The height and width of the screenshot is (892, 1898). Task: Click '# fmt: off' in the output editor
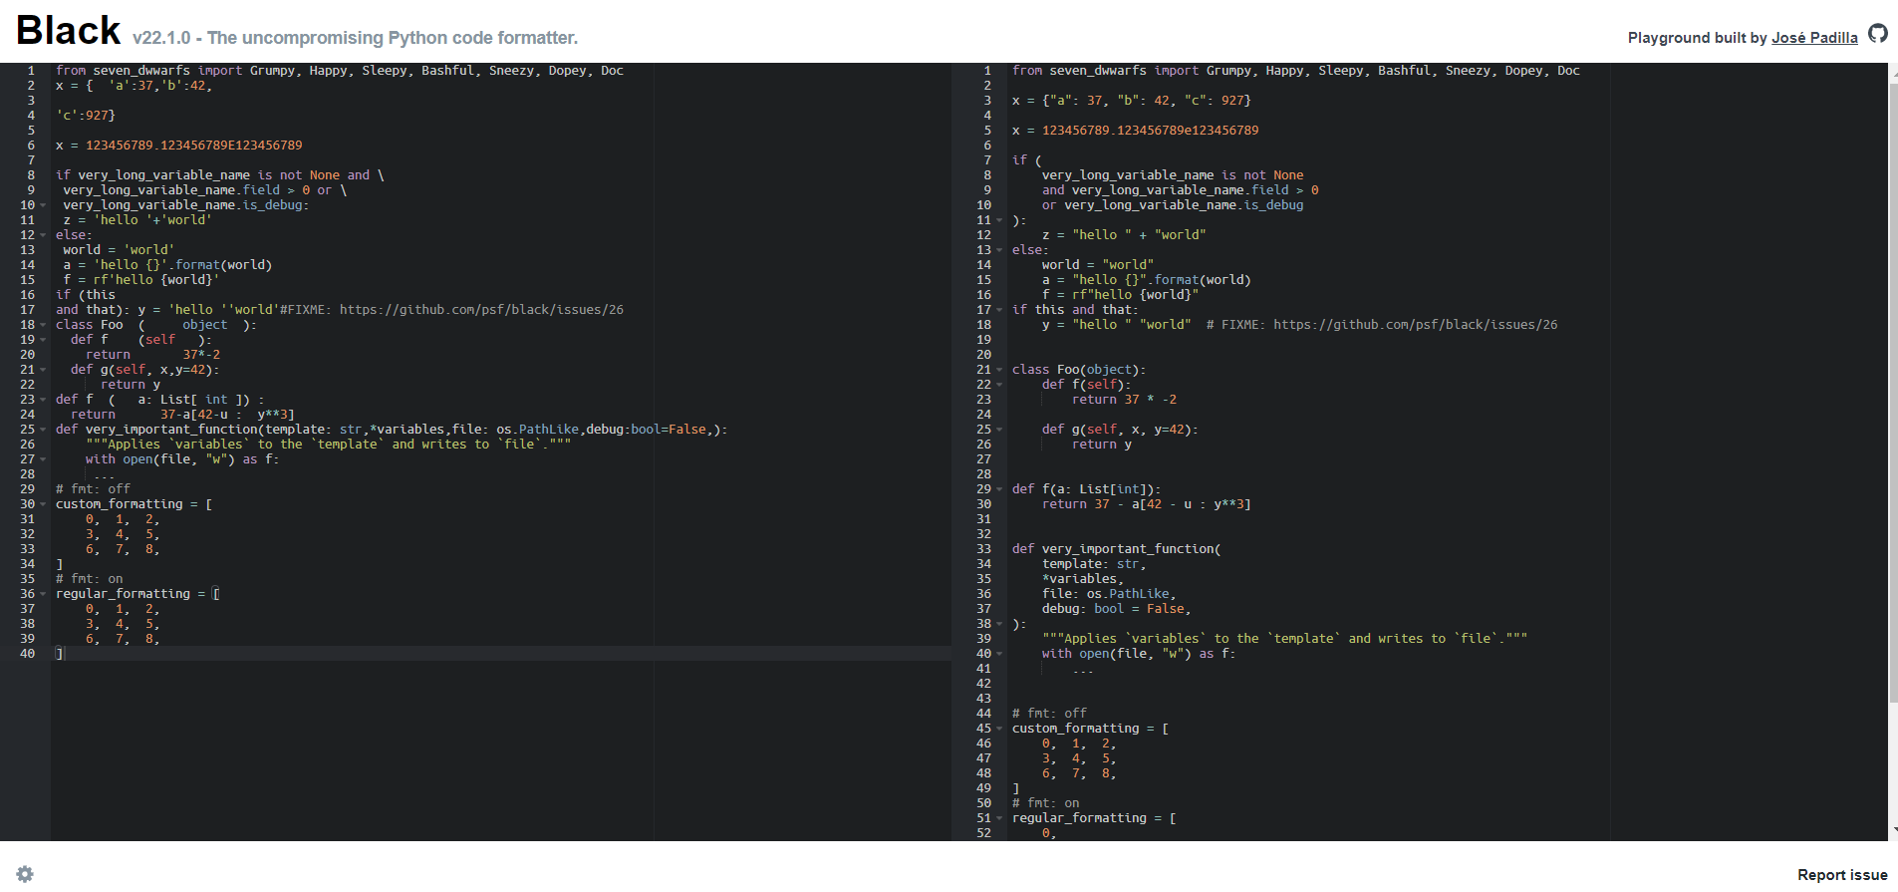[x=1049, y=714]
